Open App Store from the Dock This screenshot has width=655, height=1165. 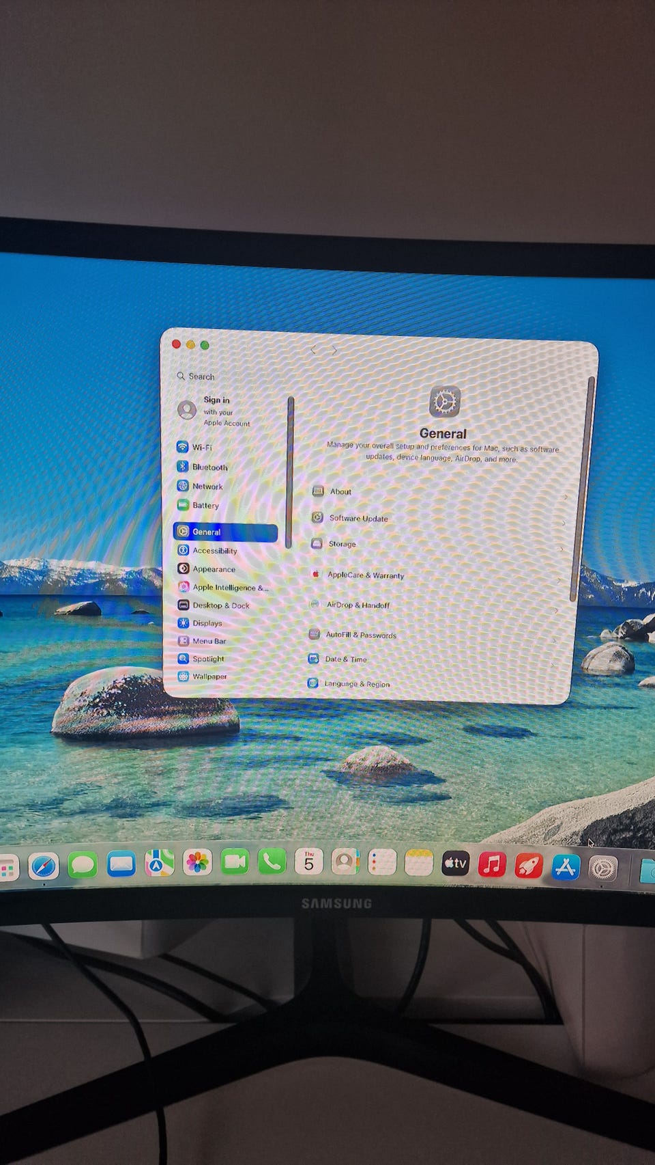click(566, 866)
